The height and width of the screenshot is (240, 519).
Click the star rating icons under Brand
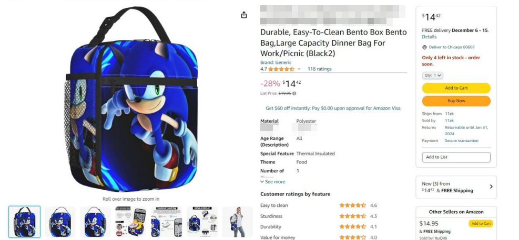(x=281, y=69)
